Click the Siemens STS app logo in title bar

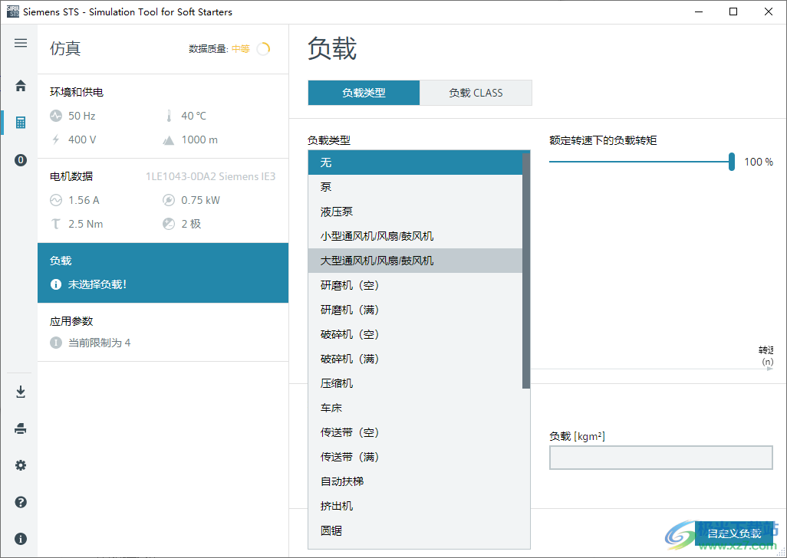[x=13, y=11]
